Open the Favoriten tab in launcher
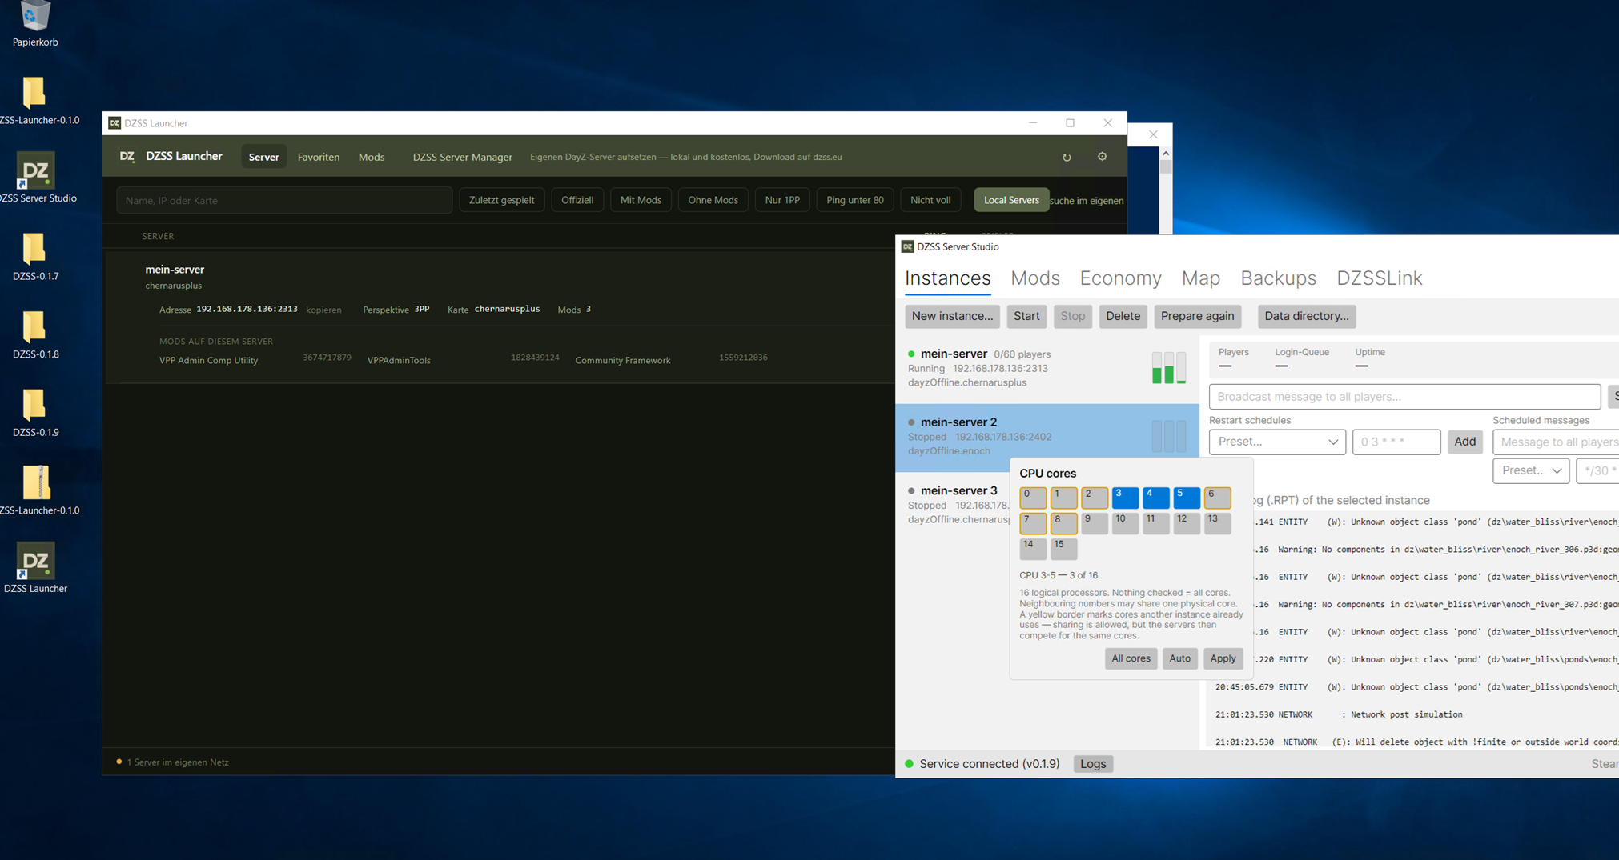The width and height of the screenshot is (1619, 860). [319, 157]
